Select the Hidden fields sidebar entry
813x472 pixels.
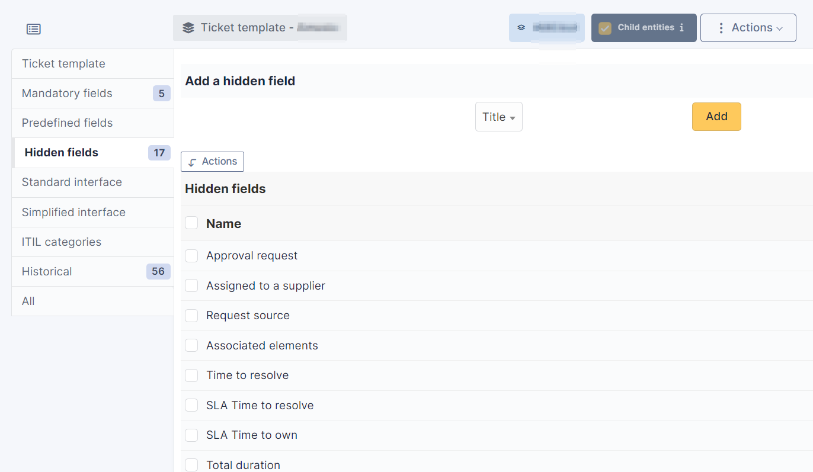click(61, 152)
